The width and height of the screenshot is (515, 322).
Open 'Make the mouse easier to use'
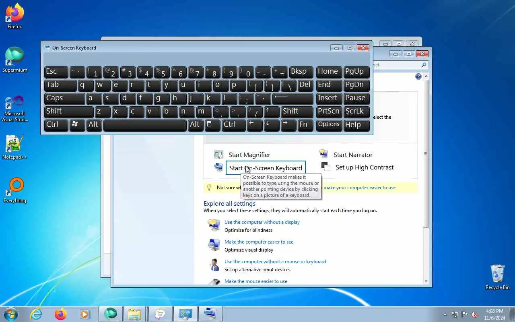[256, 281]
